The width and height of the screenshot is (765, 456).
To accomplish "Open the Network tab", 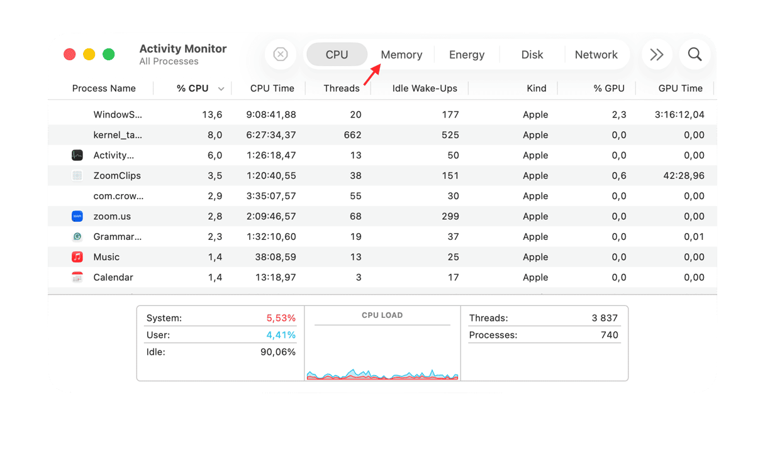I will [596, 55].
